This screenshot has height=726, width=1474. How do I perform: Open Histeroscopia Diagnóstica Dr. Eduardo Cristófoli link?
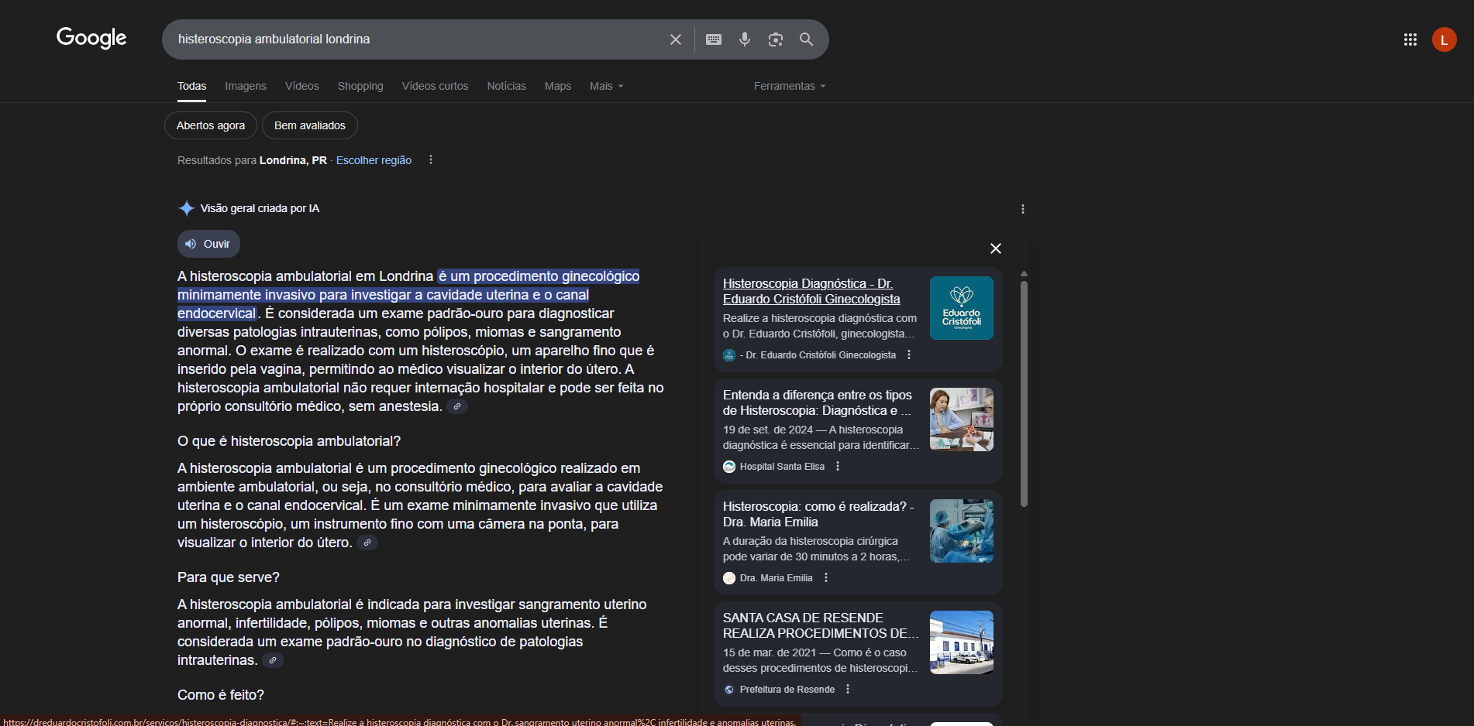[811, 292]
